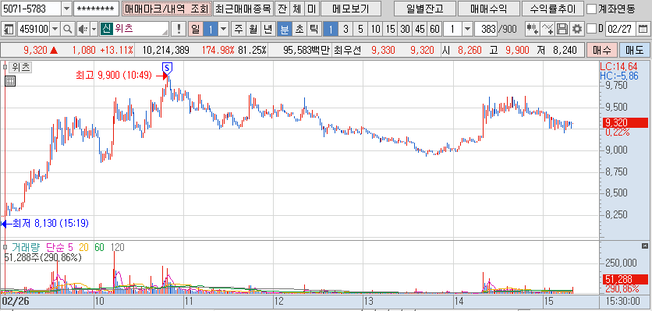Click the account password field
Screen dimensions: 652x311
[97, 9]
